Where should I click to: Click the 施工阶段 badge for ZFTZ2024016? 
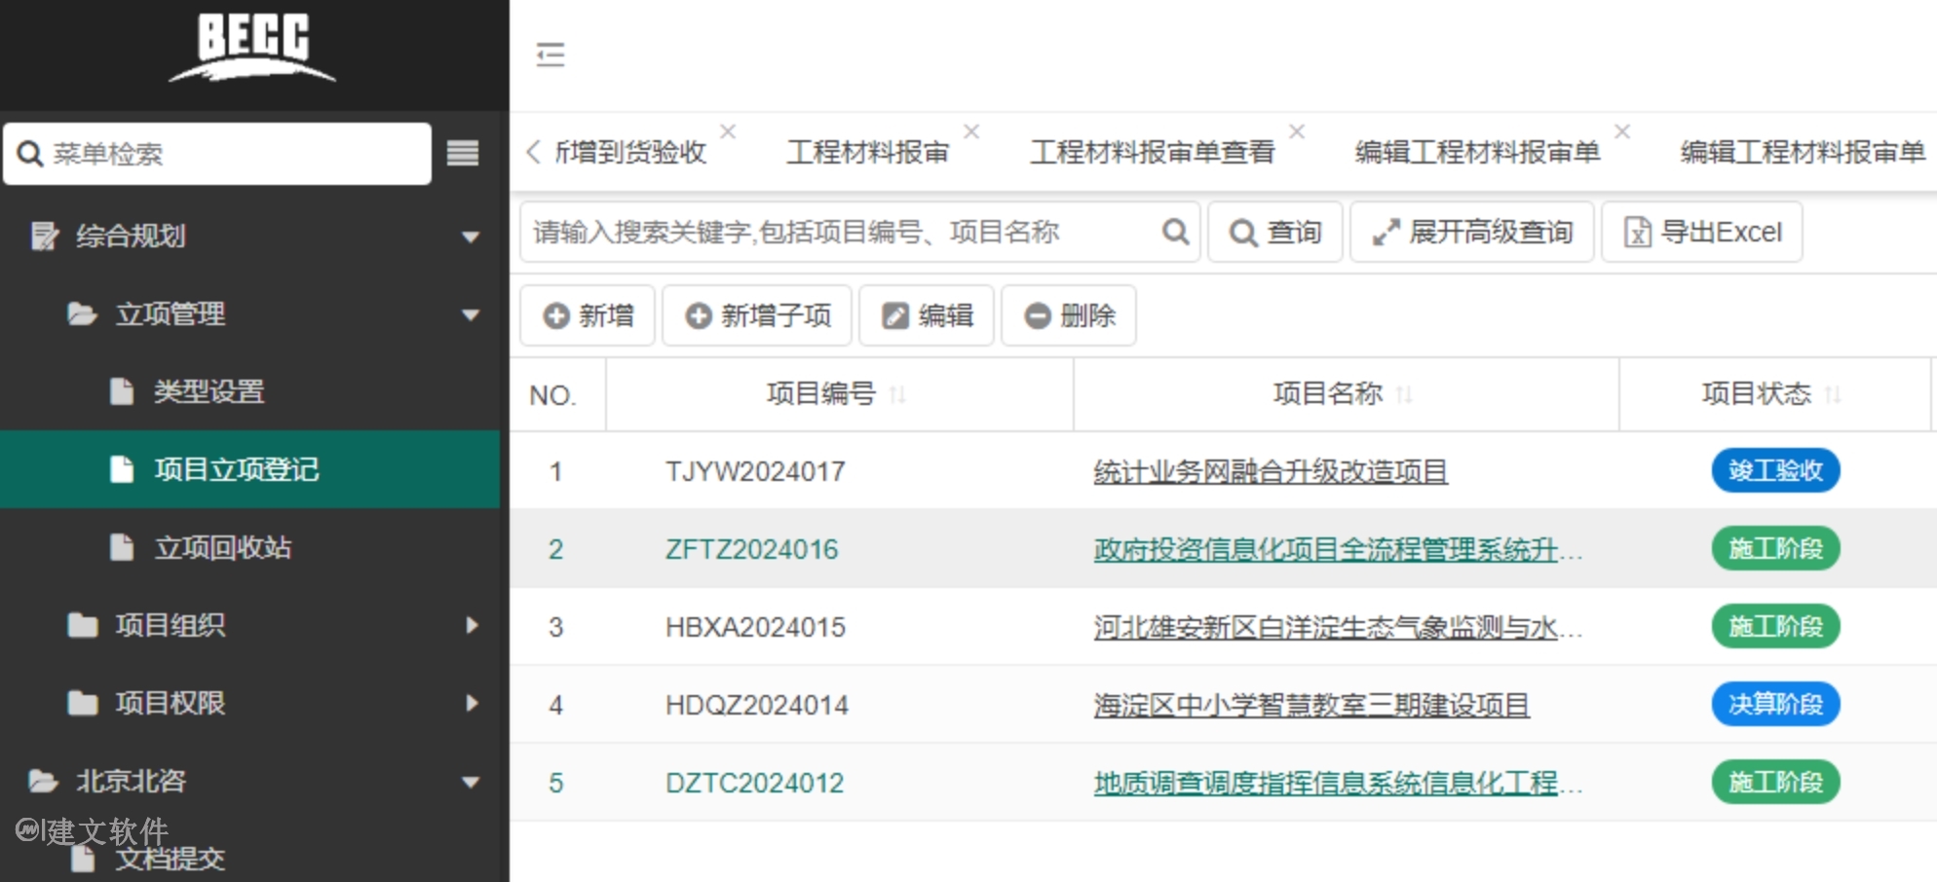point(1775,548)
